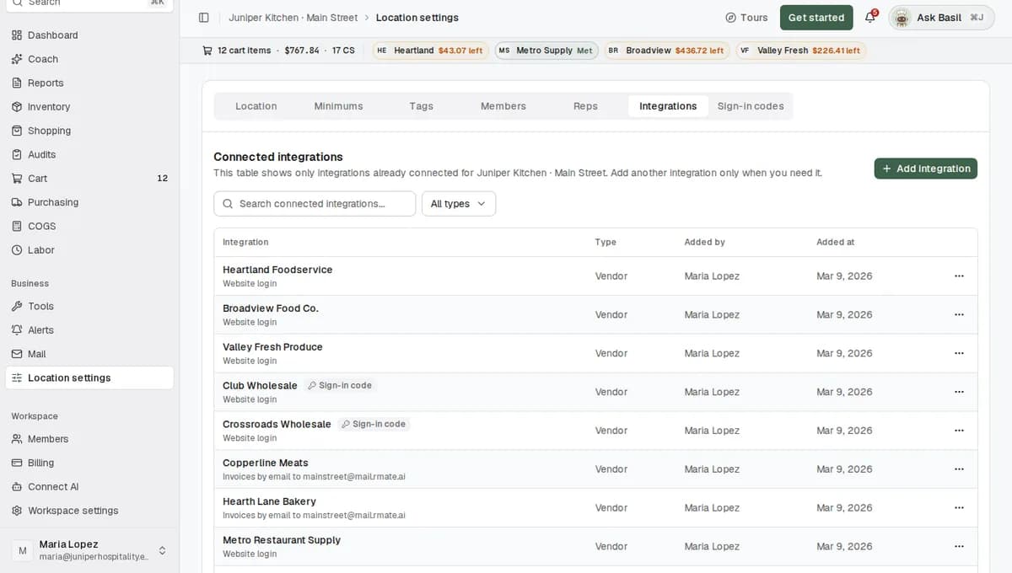Go to Audits page
1012x573 pixels.
tap(89, 154)
